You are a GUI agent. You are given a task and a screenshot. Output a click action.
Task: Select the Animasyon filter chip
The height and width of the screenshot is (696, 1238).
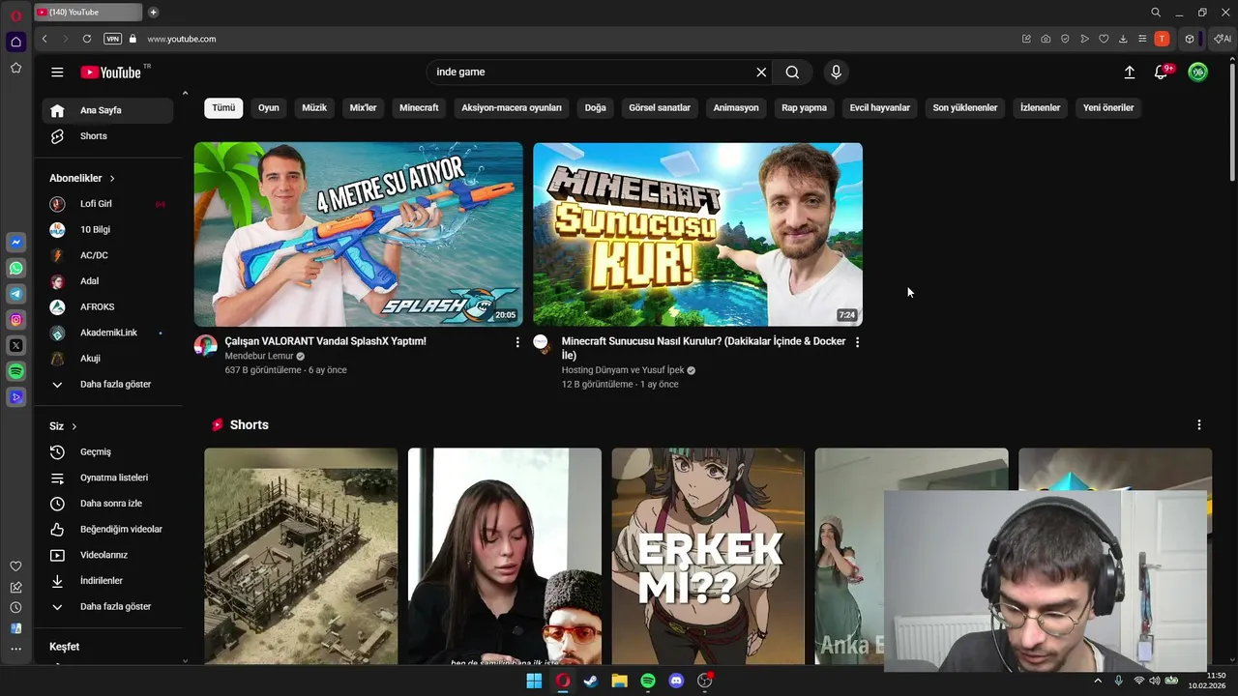click(736, 108)
